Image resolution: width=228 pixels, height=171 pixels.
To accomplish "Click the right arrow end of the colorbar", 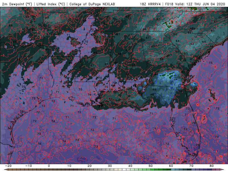I will coord(222,170).
